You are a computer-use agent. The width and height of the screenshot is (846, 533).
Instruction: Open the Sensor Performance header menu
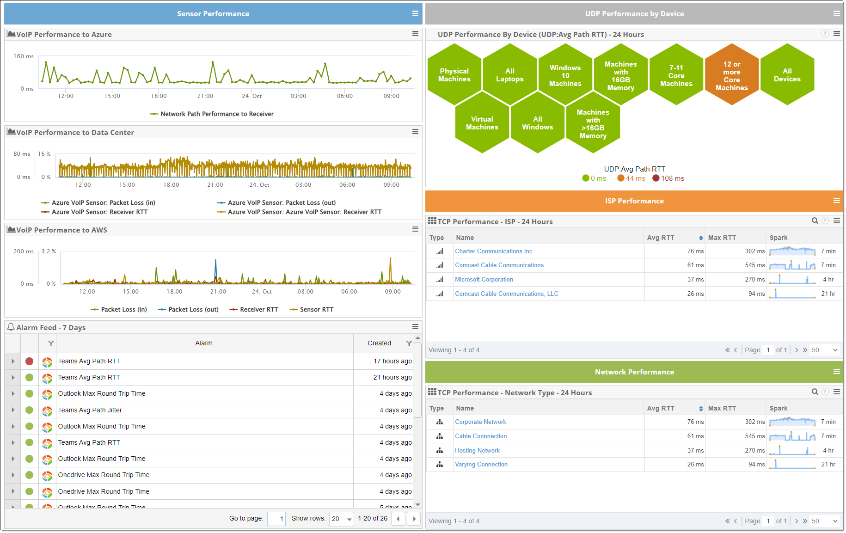tap(415, 13)
